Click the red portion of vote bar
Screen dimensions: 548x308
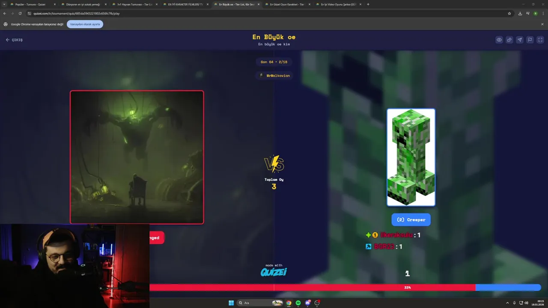click(313, 287)
